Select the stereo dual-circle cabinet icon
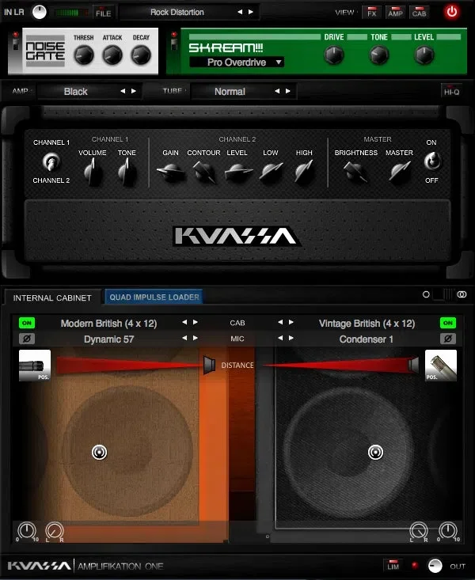The height and width of the screenshot is (580, 475). (x=462, y=294)
